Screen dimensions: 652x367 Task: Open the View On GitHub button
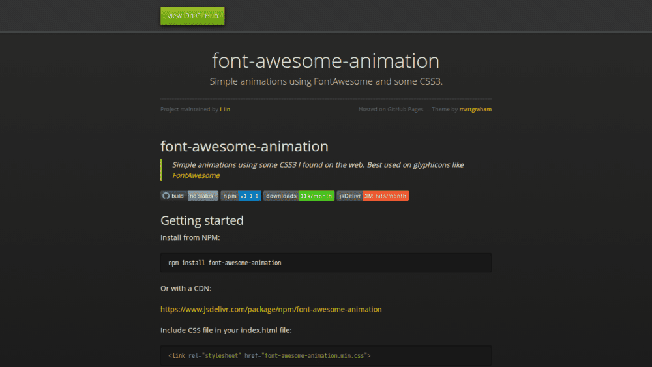pyautogui.click(x=192, y=16)
